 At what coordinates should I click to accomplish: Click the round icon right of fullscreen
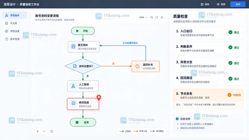click(x=162, y=17)
